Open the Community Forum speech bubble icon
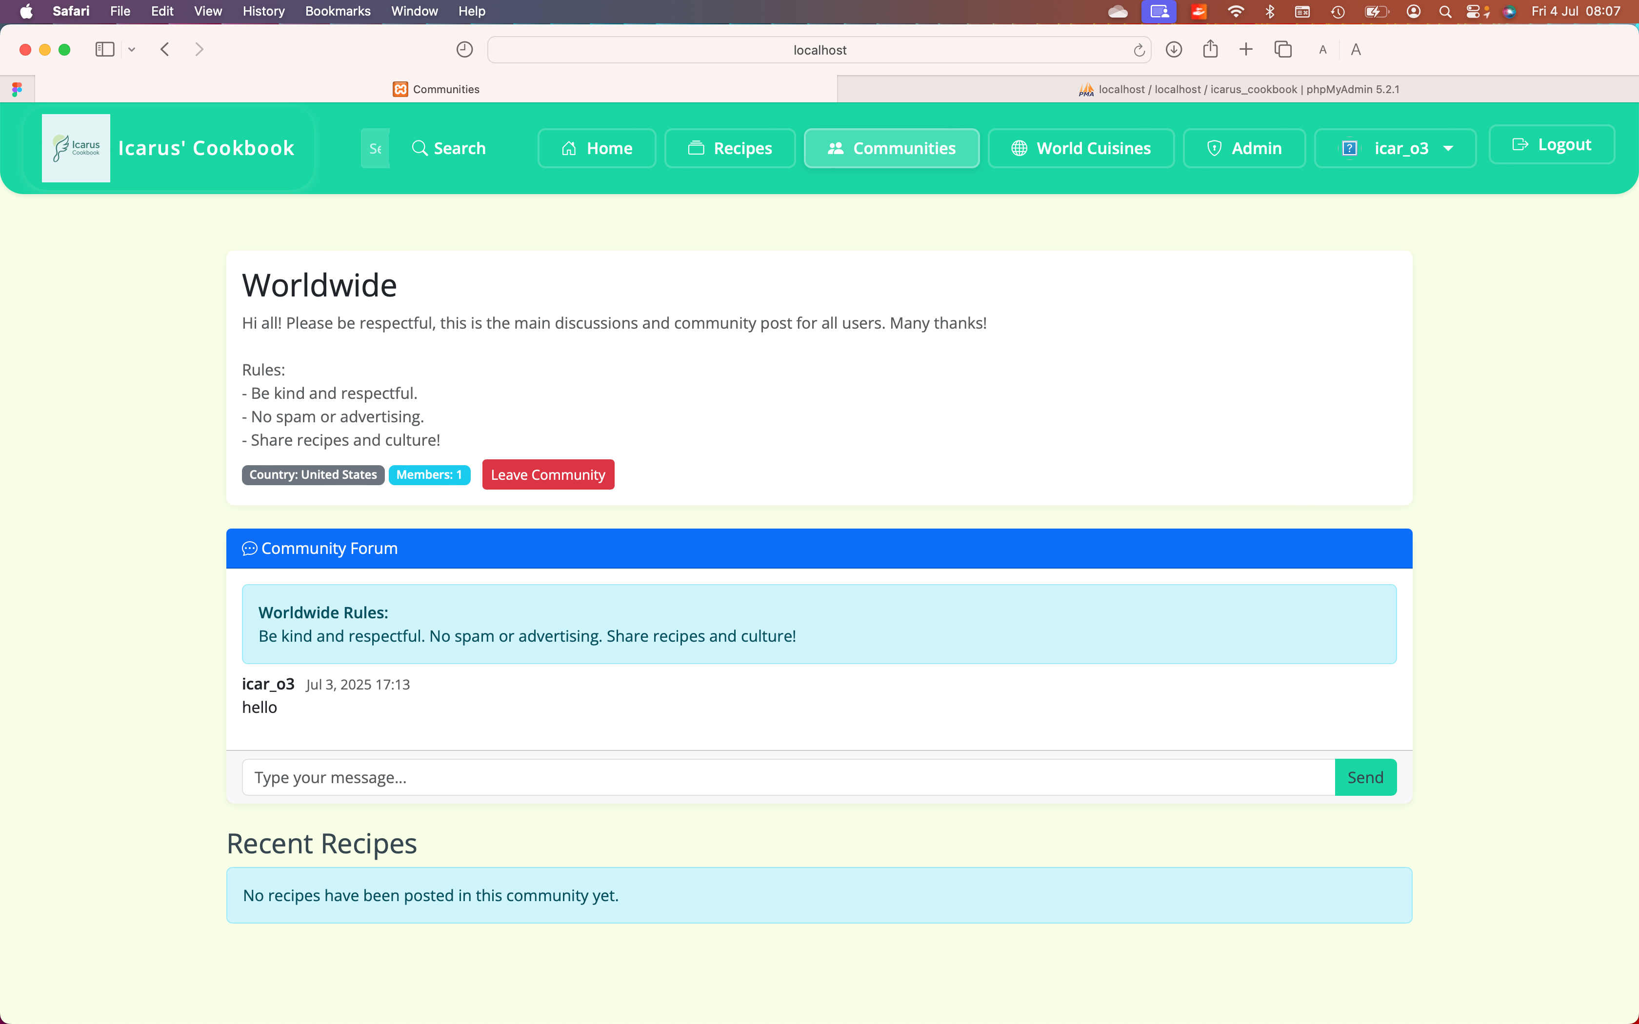 (250, 549)
